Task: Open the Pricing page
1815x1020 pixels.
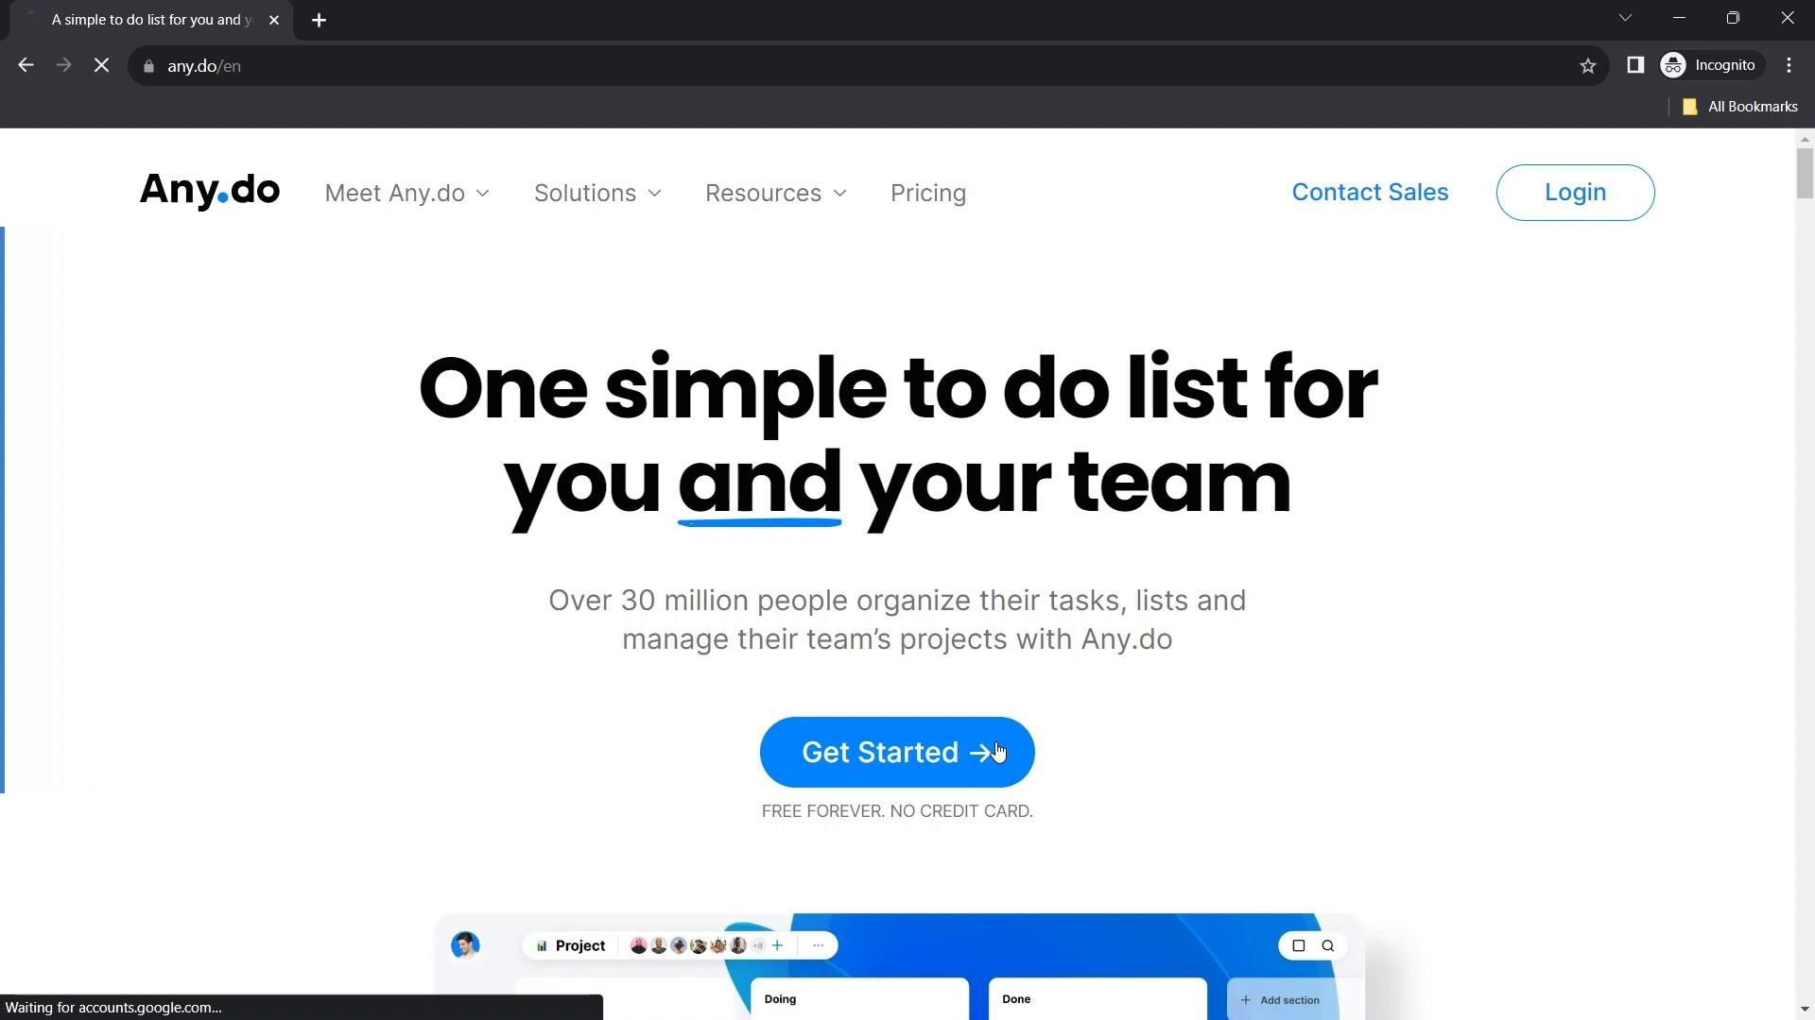Action: pos(928,193)
